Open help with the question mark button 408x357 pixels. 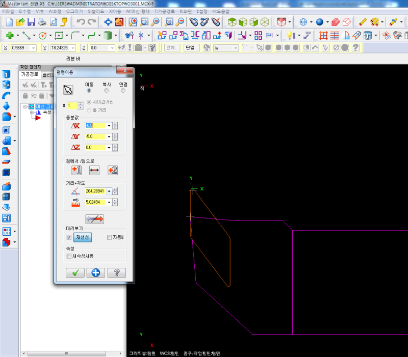(116, 272)
